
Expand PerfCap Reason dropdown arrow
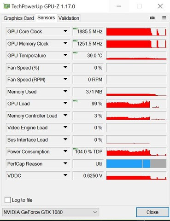coord(65,163)
